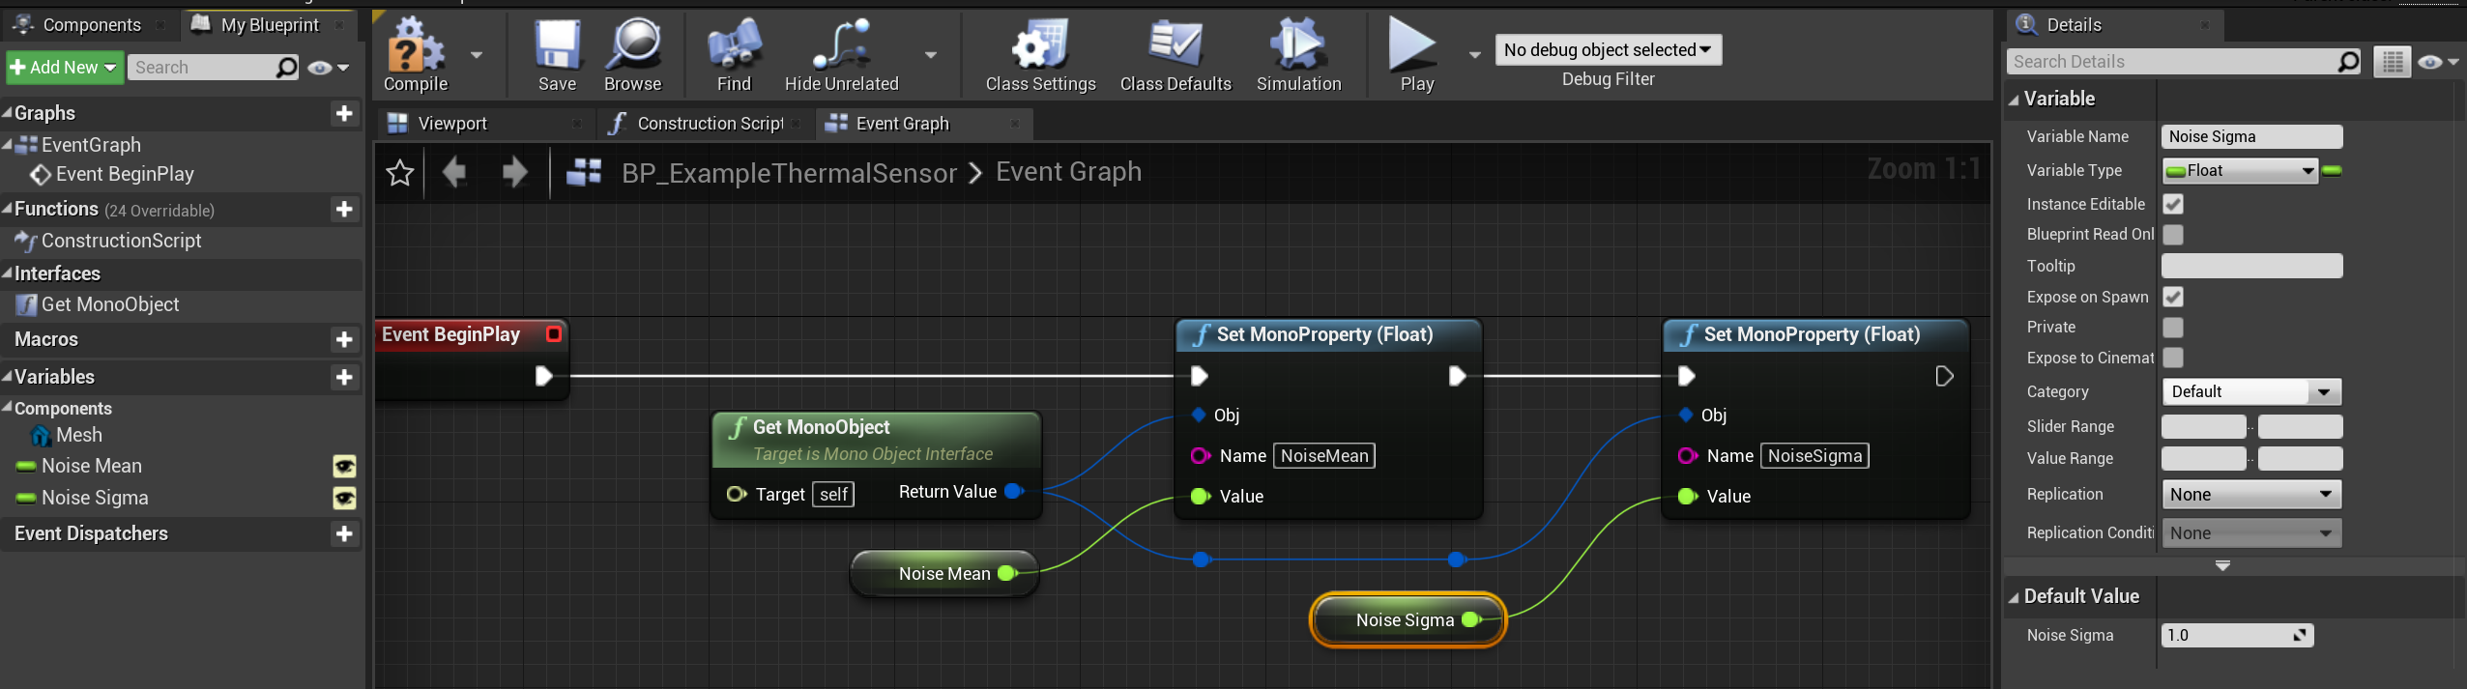This screenshot has height=689, width=2467.
Task: Navigate back in graph history
Action: (454, 173)
